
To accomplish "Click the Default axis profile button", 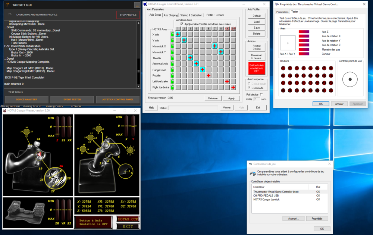I will (x=257, y=16).
